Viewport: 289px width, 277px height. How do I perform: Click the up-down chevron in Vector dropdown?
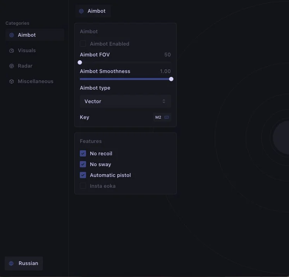(164, 101)
